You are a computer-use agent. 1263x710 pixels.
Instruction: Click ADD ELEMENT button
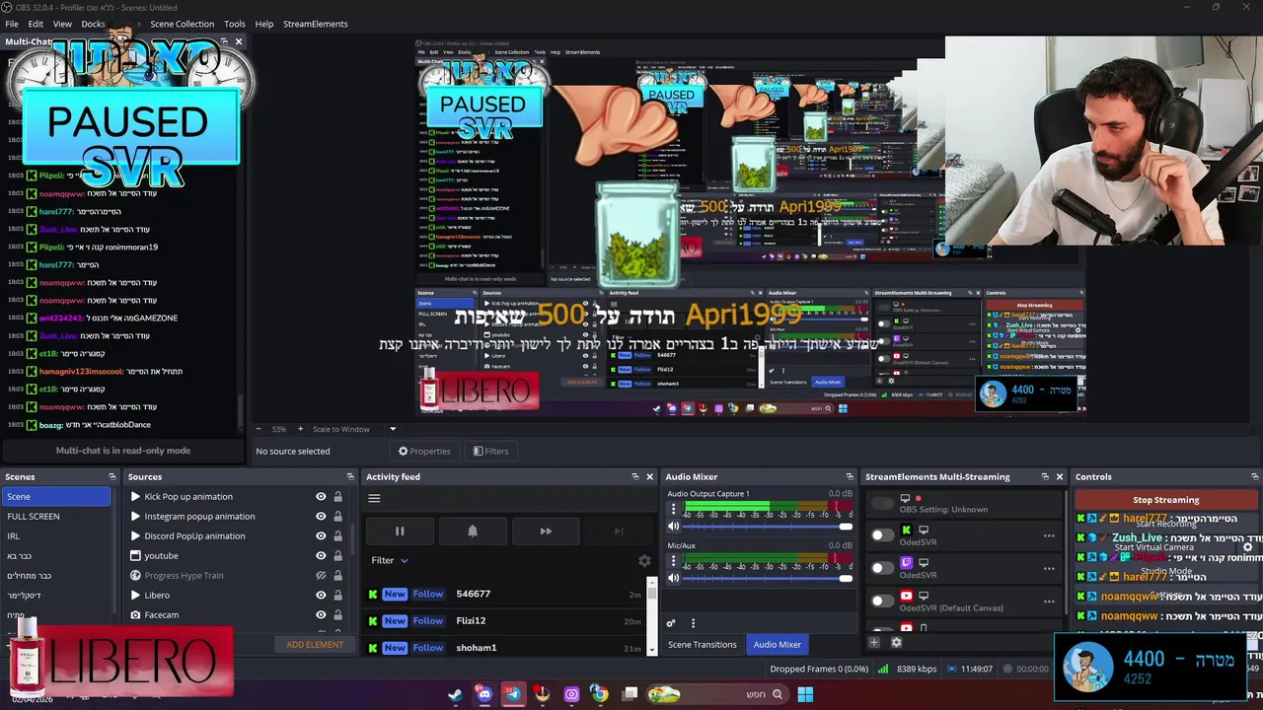pyautogui.click(x=315, y=644)
